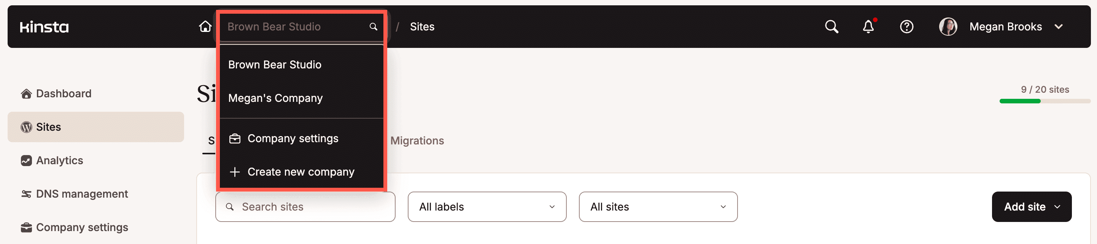Click Megan Brooks profile avatar
The image size is (1097, 244).
[x=948, y=27]
